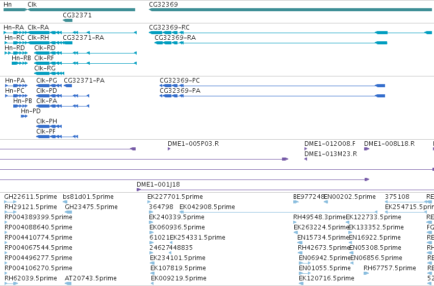Click the EK107819.5prime EST label

tap(178, 269)
